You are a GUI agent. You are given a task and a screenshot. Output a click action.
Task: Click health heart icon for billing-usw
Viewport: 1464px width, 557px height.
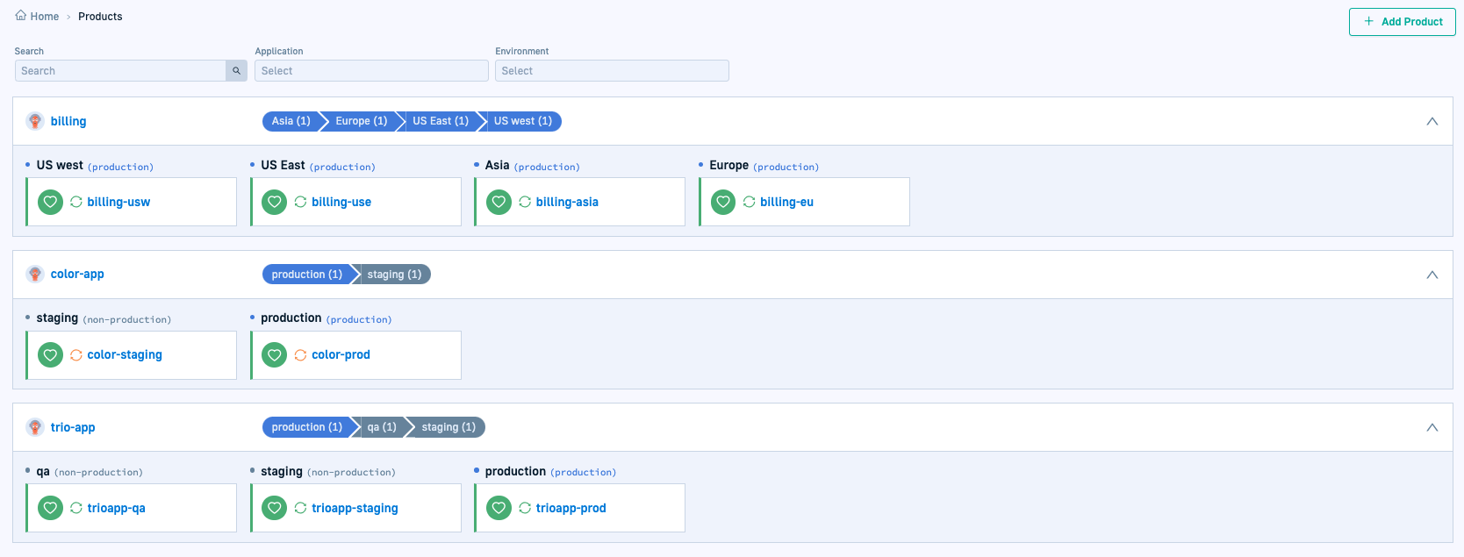tap(51, 202)
